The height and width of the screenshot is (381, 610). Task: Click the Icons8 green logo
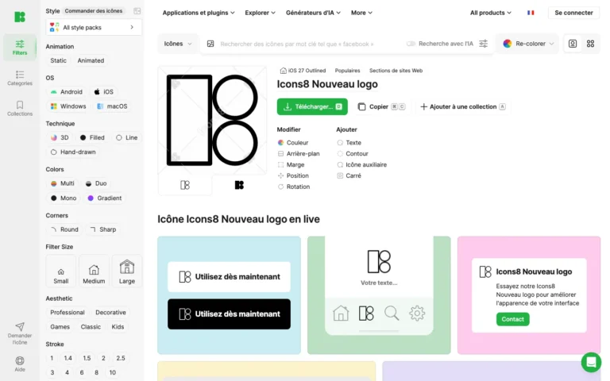point(19,17)
